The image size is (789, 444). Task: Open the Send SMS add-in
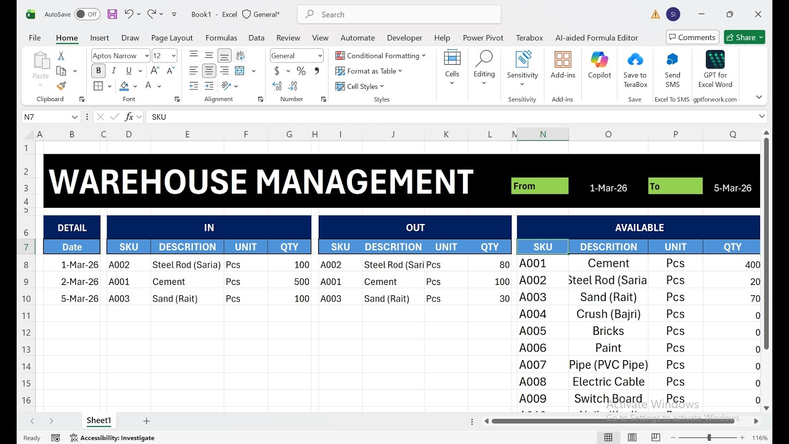[x=672, y=70]
